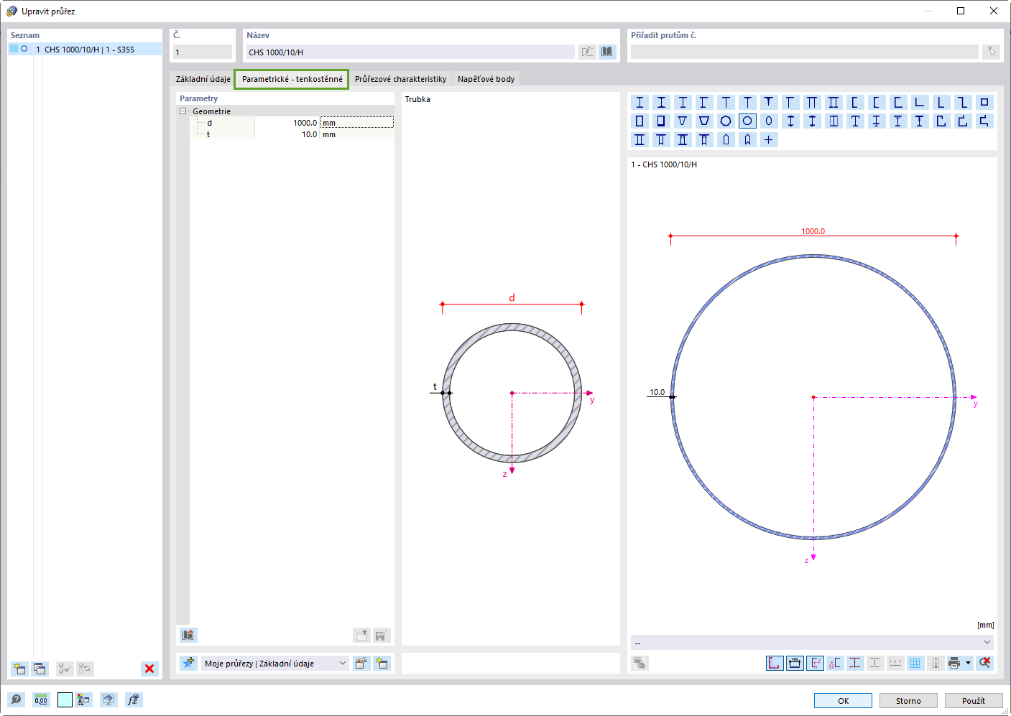
Task: Open library below the Parametry panel
Action: (188, 635)
